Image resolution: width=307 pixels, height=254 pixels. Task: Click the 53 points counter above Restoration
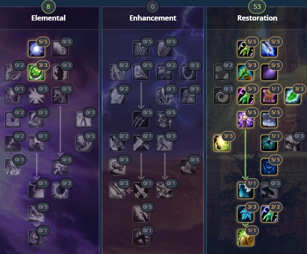click(x=257, y=7)
